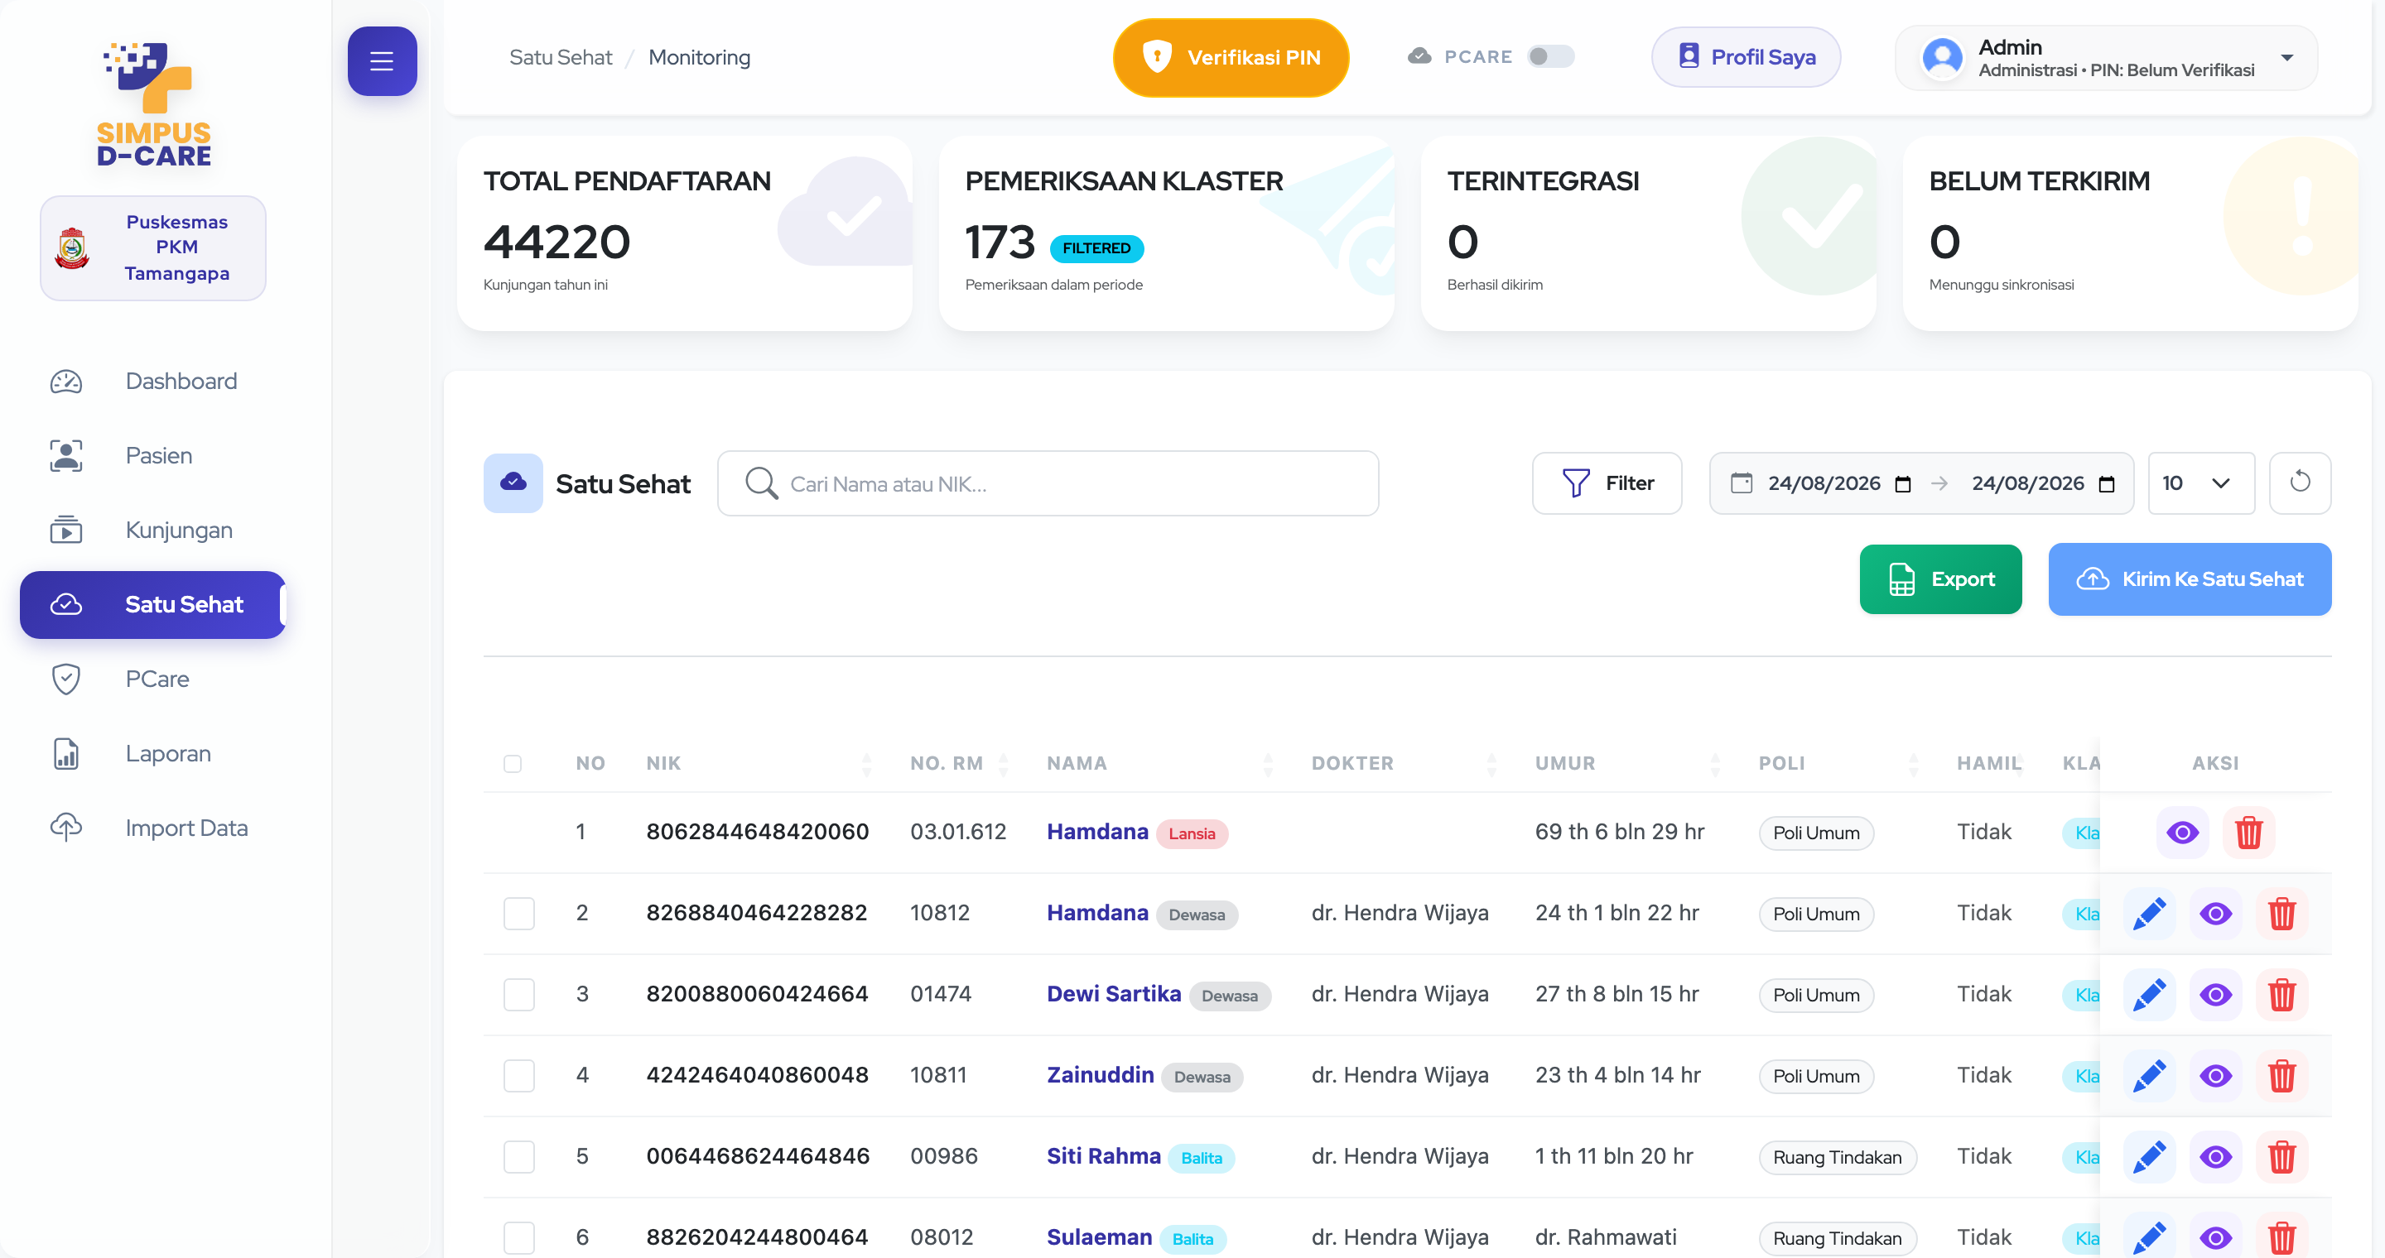Sort by the UMUR column header
The width and height of the screenshot is (2385, 1258).
1627,763
